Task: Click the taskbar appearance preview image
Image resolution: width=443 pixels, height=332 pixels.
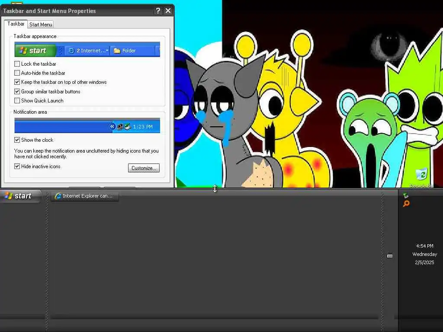Action: coord(87,49)
